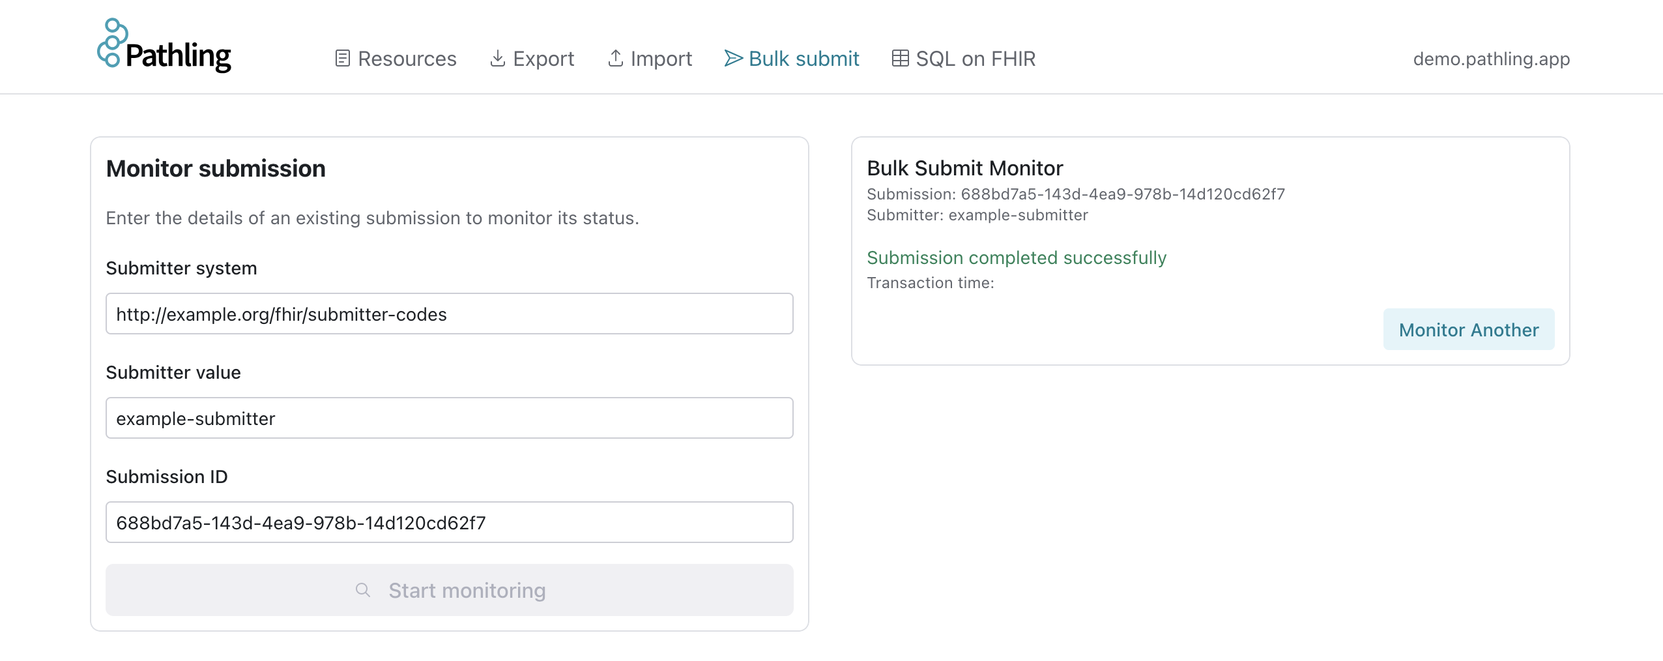
Task: Open the Resources navigation item
Action: (x=407, y=59)
